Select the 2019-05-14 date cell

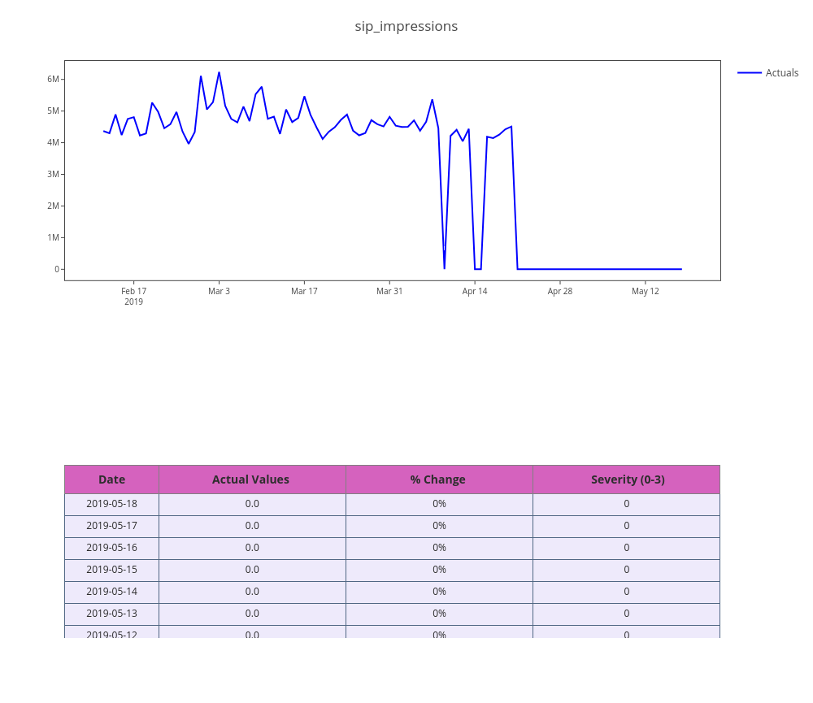112,592
